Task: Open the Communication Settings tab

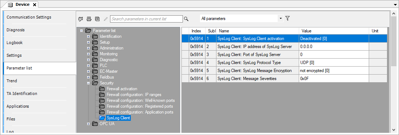Action: [x=39, y=17]
